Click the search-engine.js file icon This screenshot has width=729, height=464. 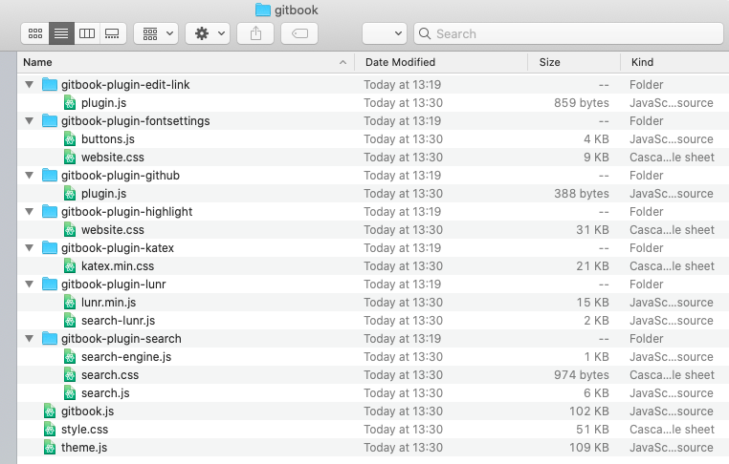70,357
